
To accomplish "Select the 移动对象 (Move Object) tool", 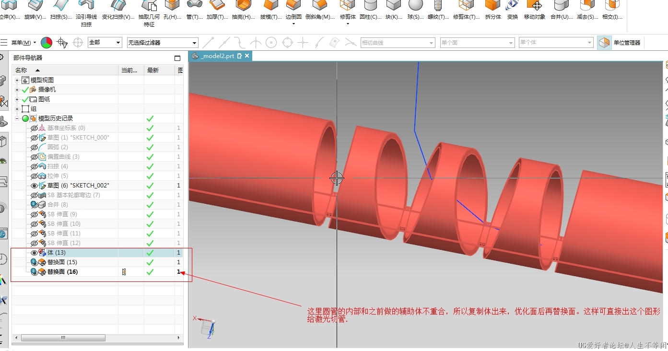I will point(534,11).
